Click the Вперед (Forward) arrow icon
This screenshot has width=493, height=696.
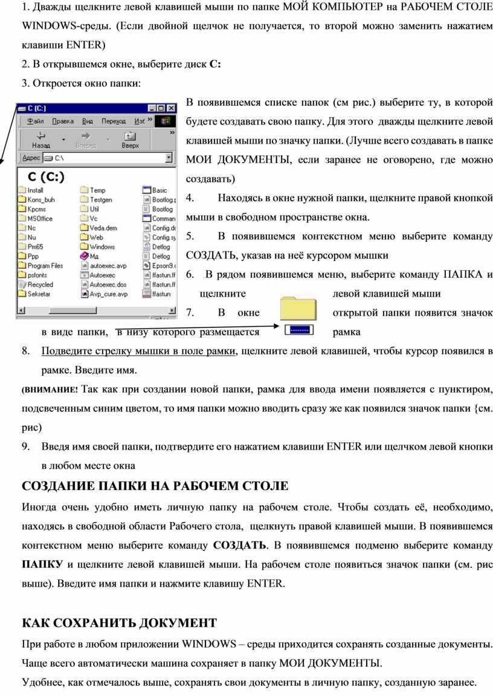click(86, 135)
